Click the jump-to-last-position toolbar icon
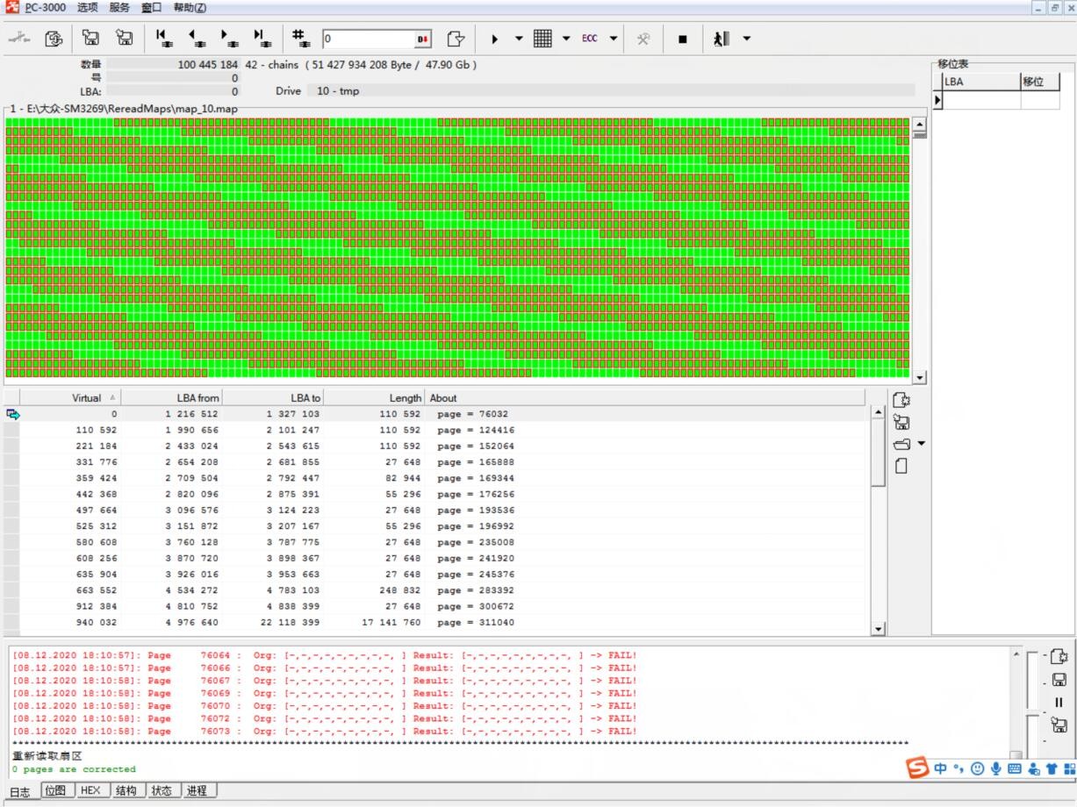The image size is (1077, 807). point(262,38)
